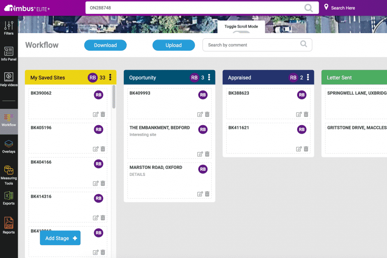Viewport: 387px width, 258px height.
Task: Delete BK409993 from the Opportunity column
Action: 207,114
